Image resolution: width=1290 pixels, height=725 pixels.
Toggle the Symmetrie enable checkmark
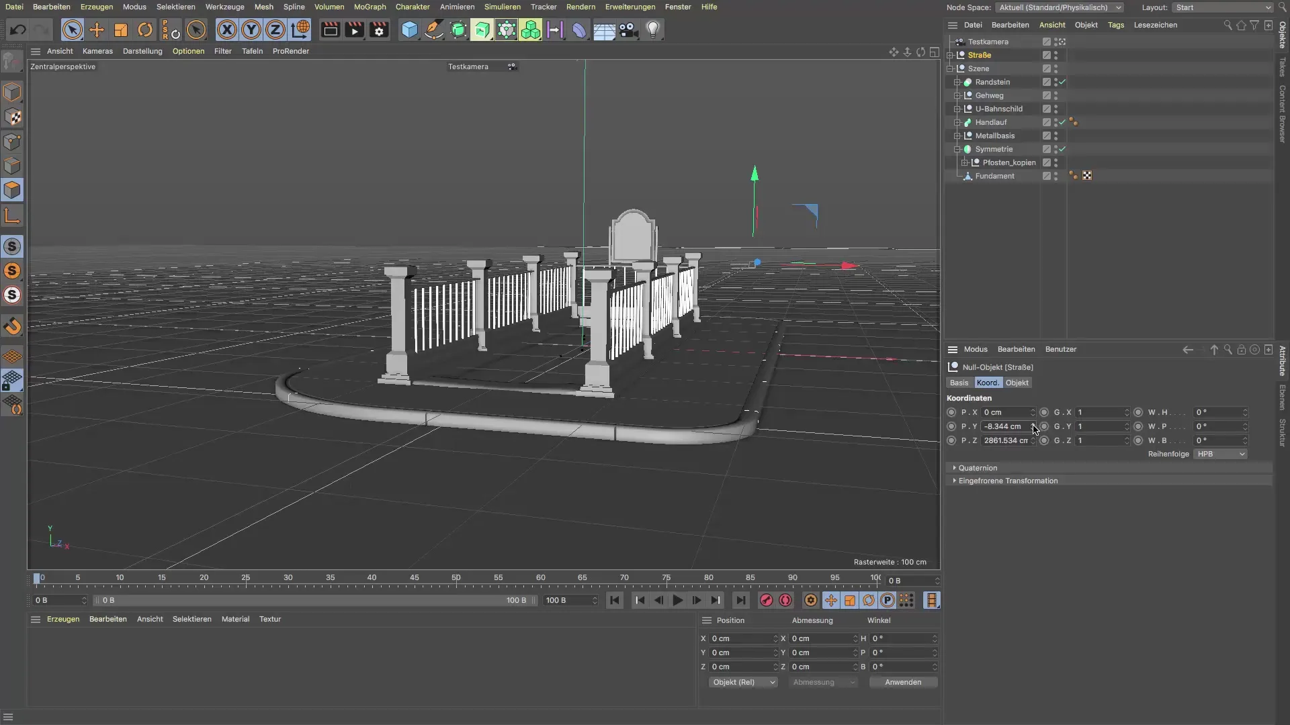[x=1062, y=149]
